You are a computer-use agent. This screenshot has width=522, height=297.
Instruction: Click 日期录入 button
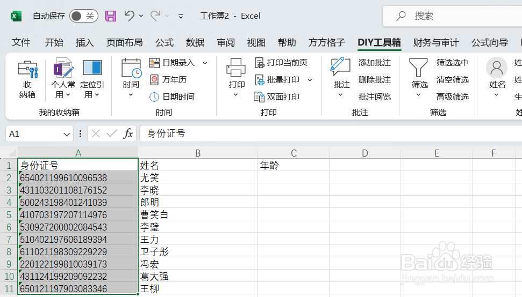pyautogui.click(x=172, y=62)
